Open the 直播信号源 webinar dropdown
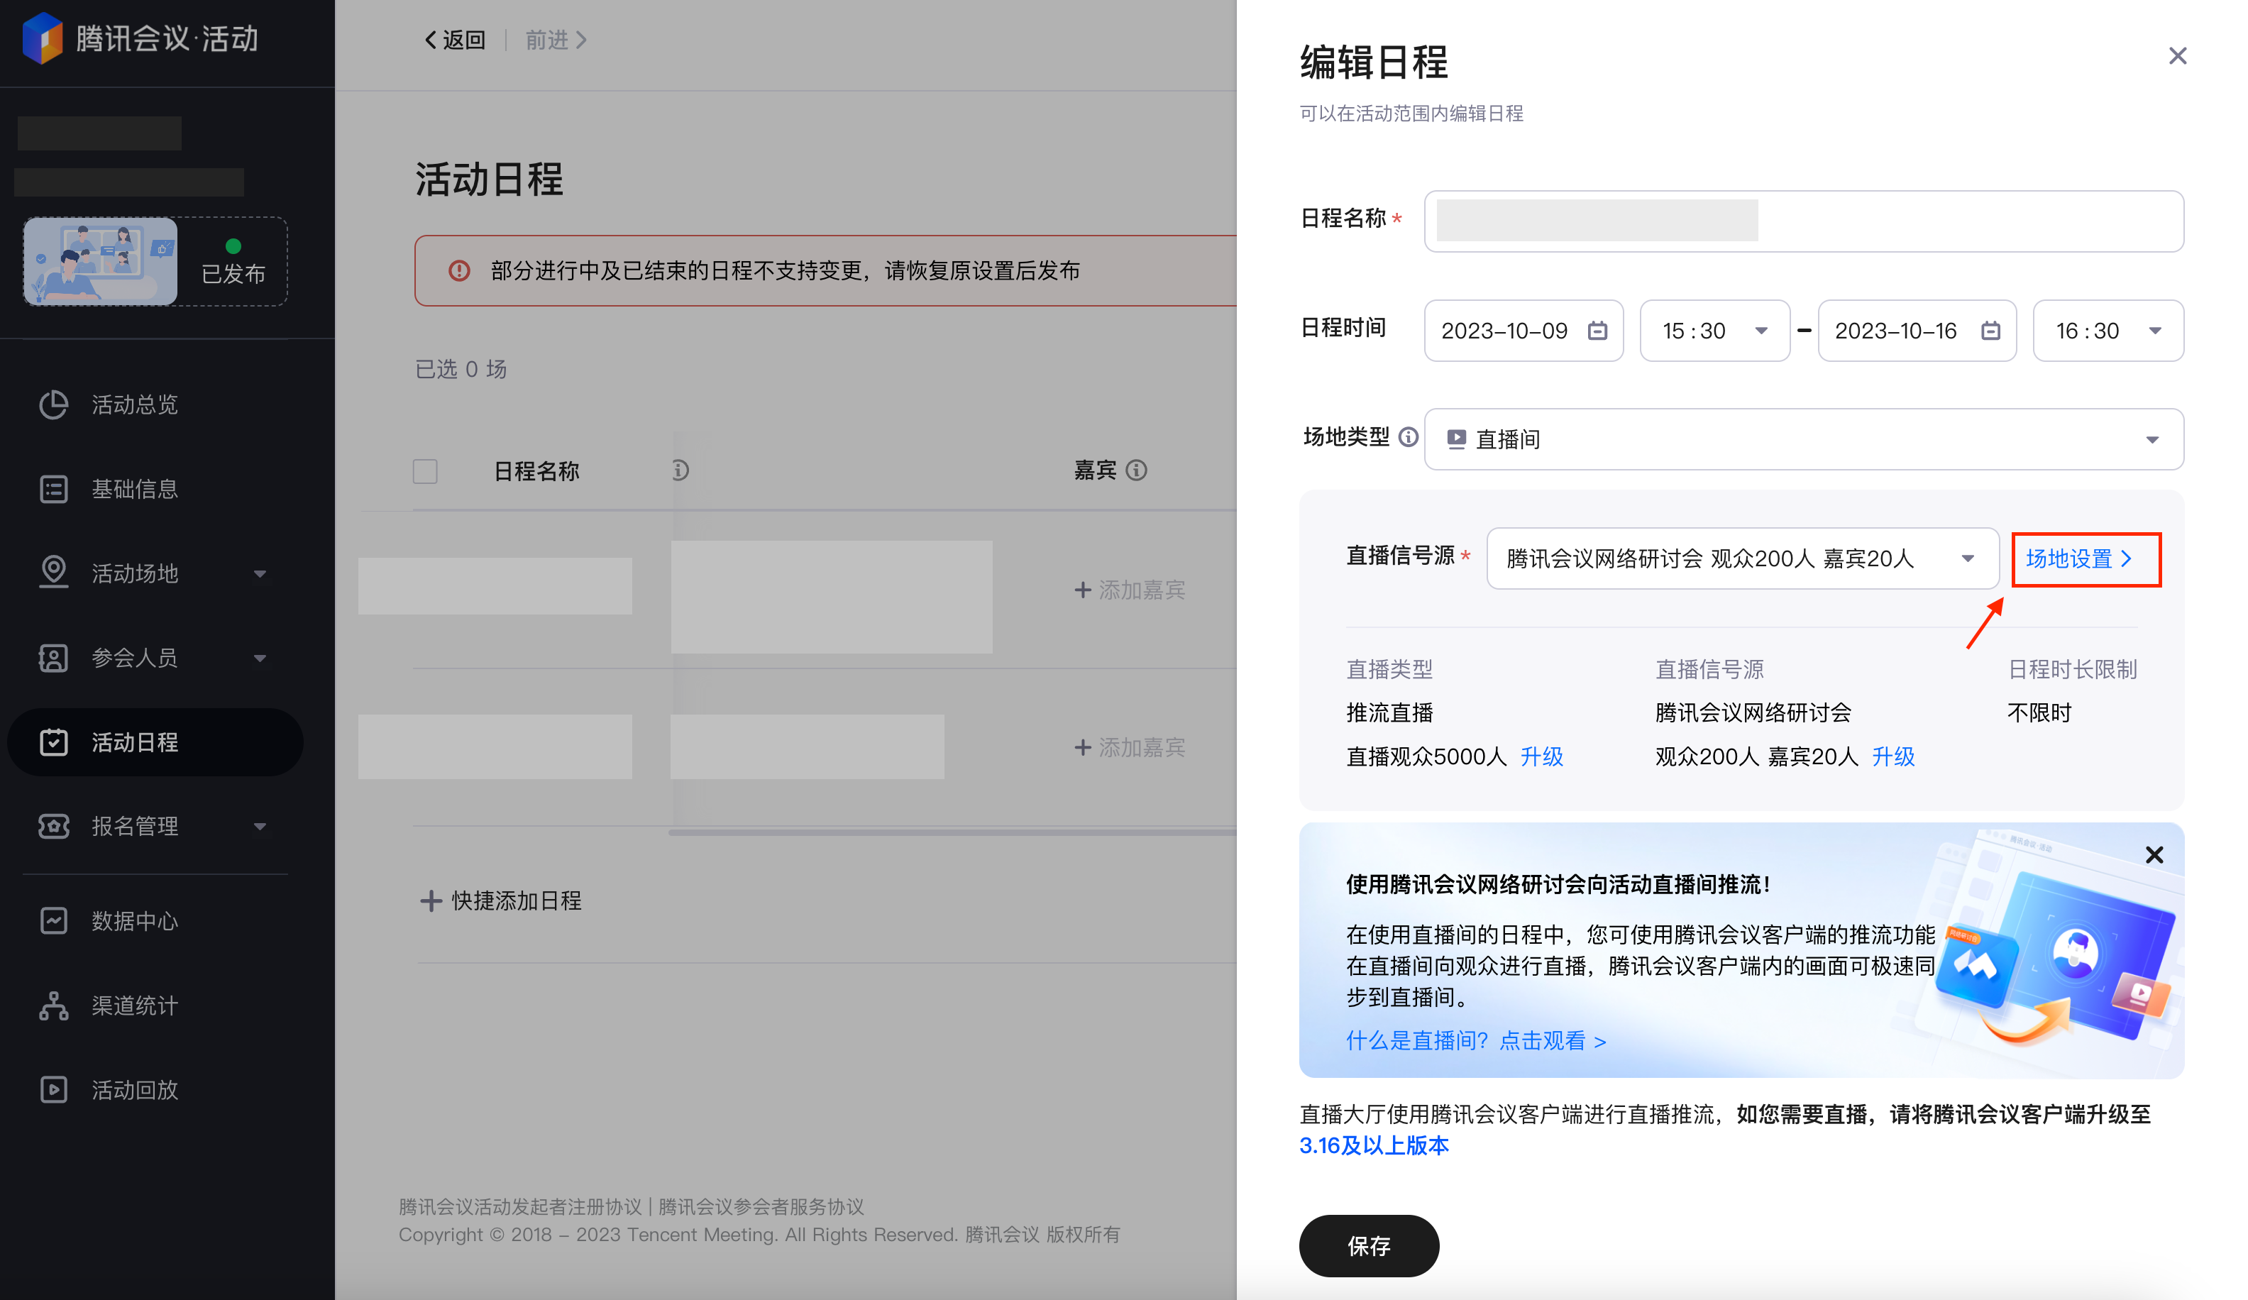 pyautogui.click(x=1741, y=558)
